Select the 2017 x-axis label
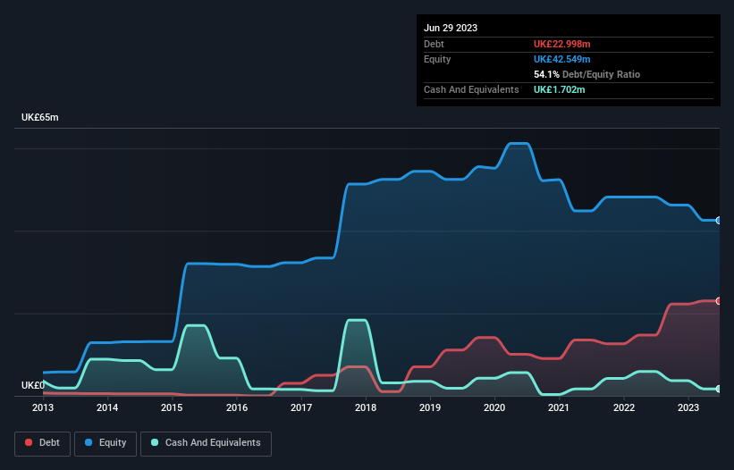The image size is (734, 470). (x=301, y=407)
